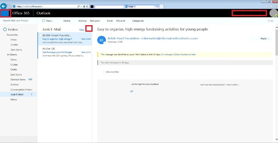
Task: Open the Conversation History folder
Action: click(x=21, y=90)
